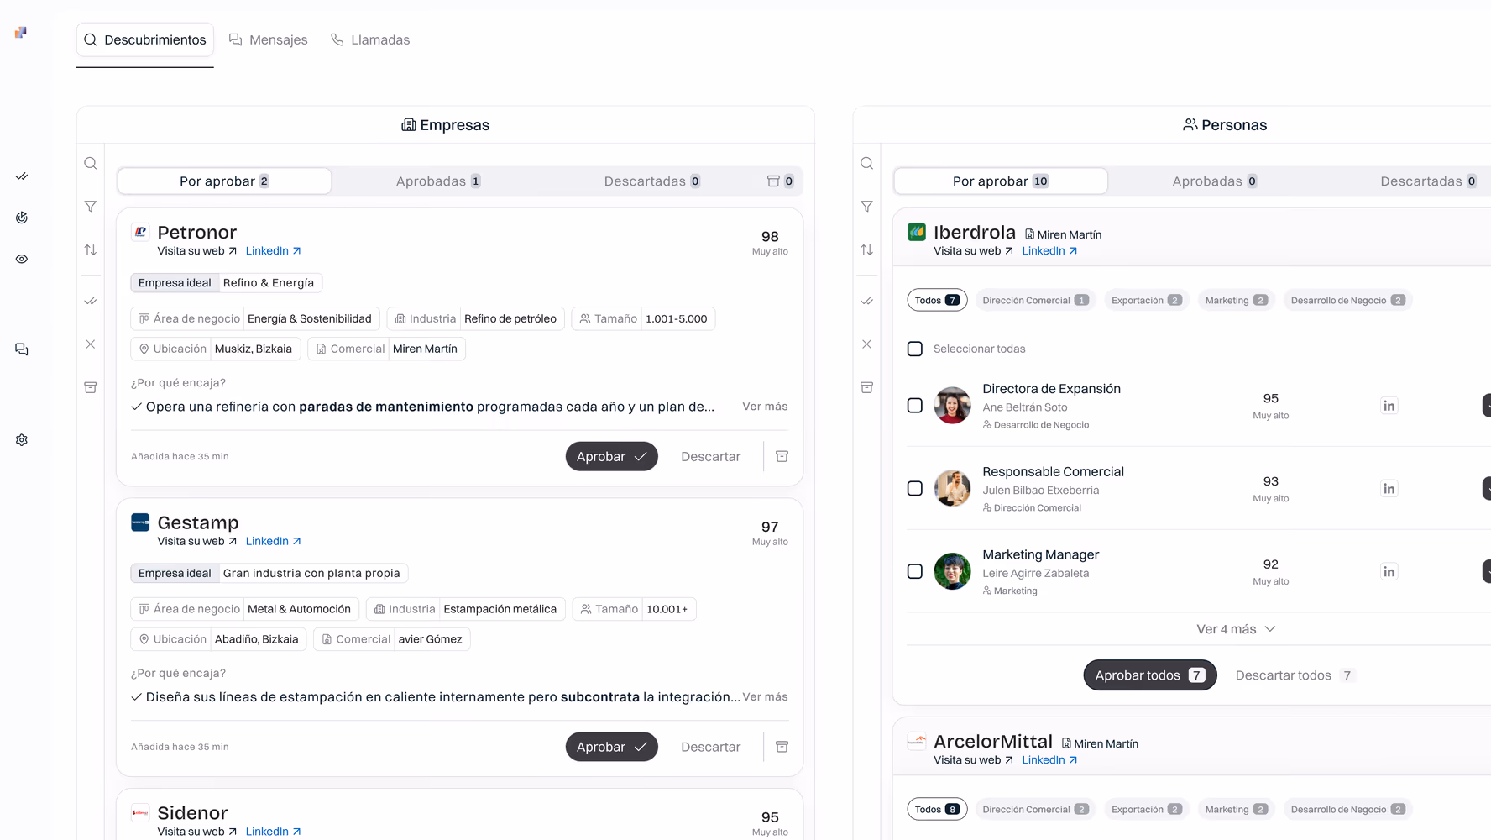The width and height of the screenshot is (1491, 840).
Task: Open LinkedIn icon for Julen Bilbao Etxeberria
Action: point(1389,489)
